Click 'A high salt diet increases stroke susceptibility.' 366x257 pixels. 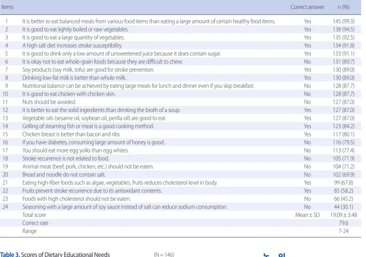72,45
